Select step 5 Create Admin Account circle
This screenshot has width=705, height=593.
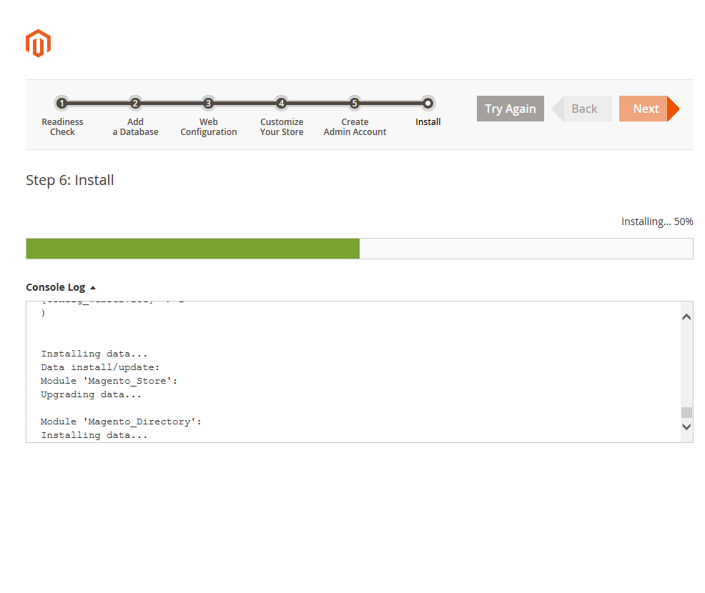coord(355,104)
